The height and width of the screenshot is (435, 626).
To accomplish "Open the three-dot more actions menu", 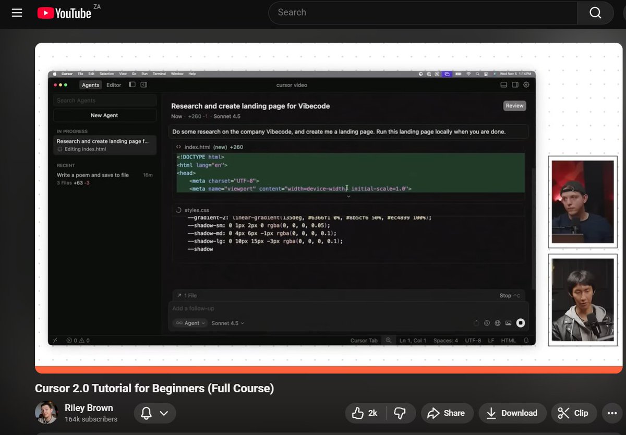I will click(611, 413).
